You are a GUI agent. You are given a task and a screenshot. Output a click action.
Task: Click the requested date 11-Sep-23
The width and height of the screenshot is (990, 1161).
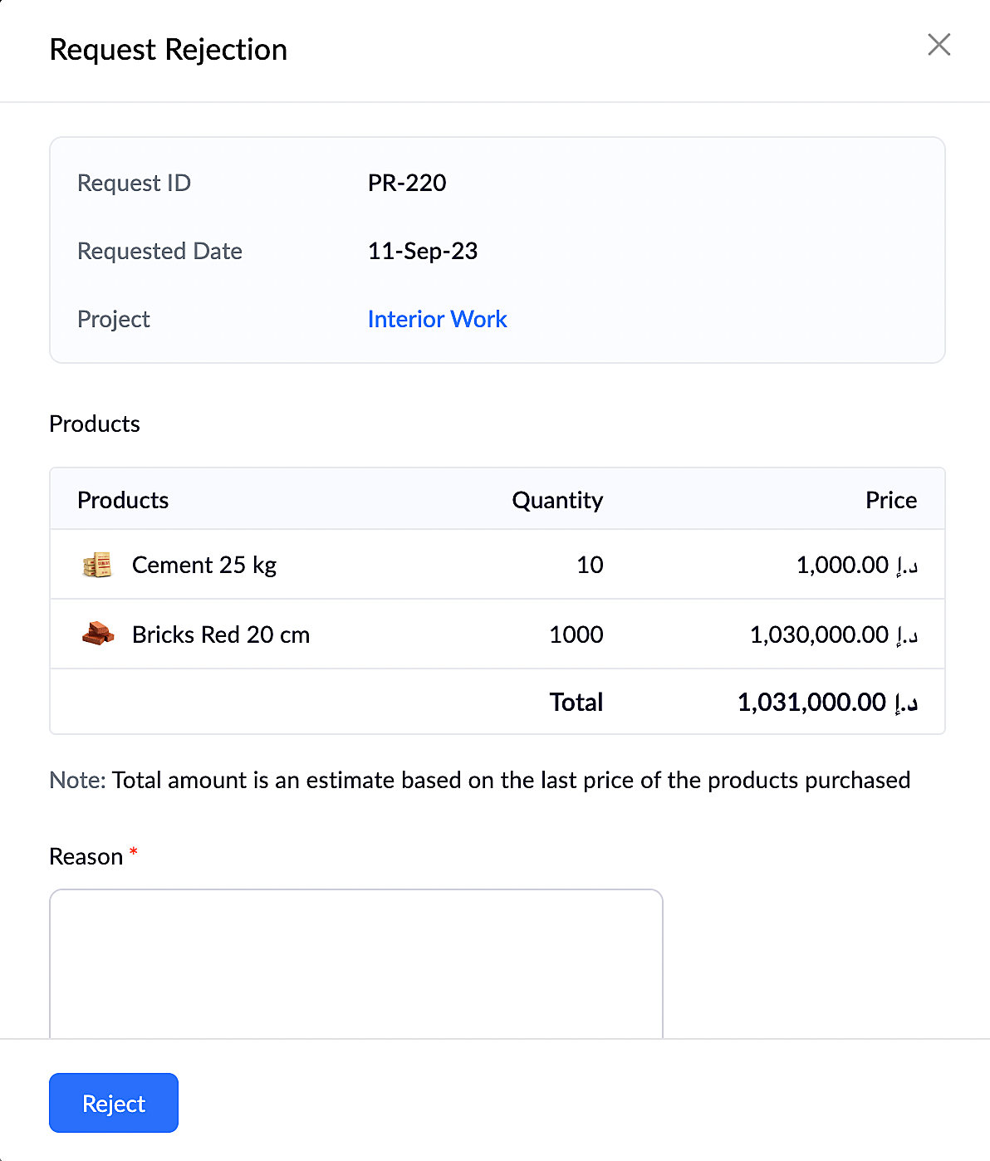[423, 251]
